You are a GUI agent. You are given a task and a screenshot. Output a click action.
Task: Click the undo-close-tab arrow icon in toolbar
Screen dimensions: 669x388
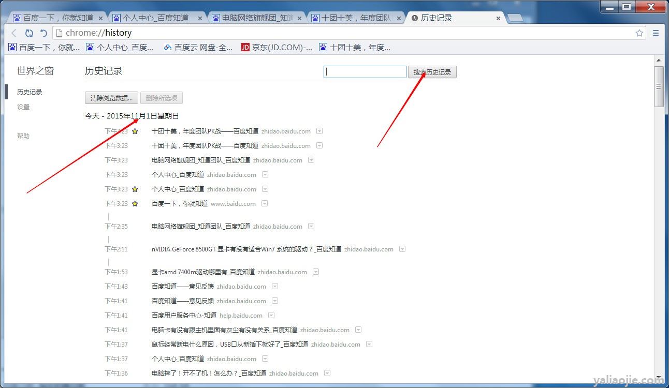tap(44, 33)
